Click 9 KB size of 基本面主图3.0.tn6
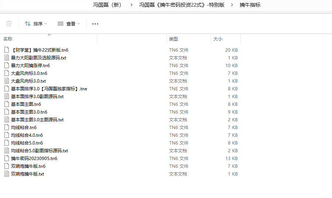The image size is (332, 198). [x=233, y=112]
